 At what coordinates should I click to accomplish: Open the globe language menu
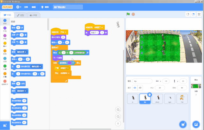pos(19,7)
